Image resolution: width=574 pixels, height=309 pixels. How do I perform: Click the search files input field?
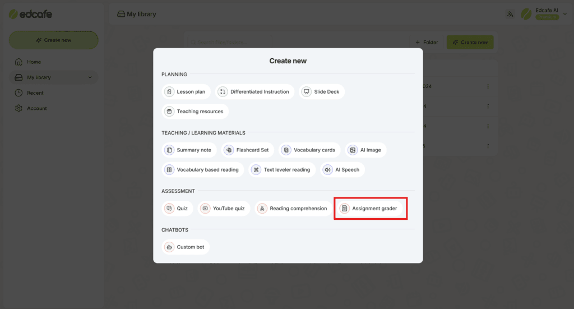click(x=230, y=42)
